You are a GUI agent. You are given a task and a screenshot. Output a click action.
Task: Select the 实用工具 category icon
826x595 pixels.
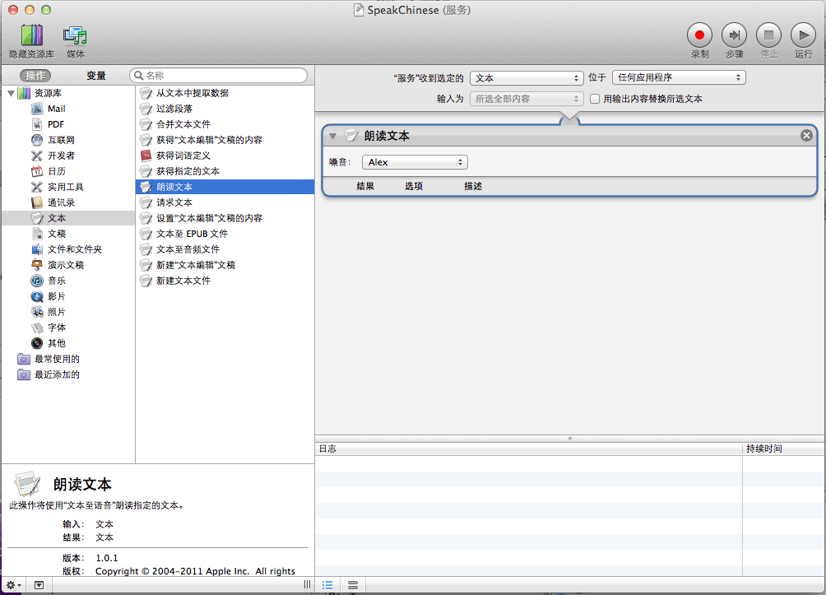pos(37,187)
